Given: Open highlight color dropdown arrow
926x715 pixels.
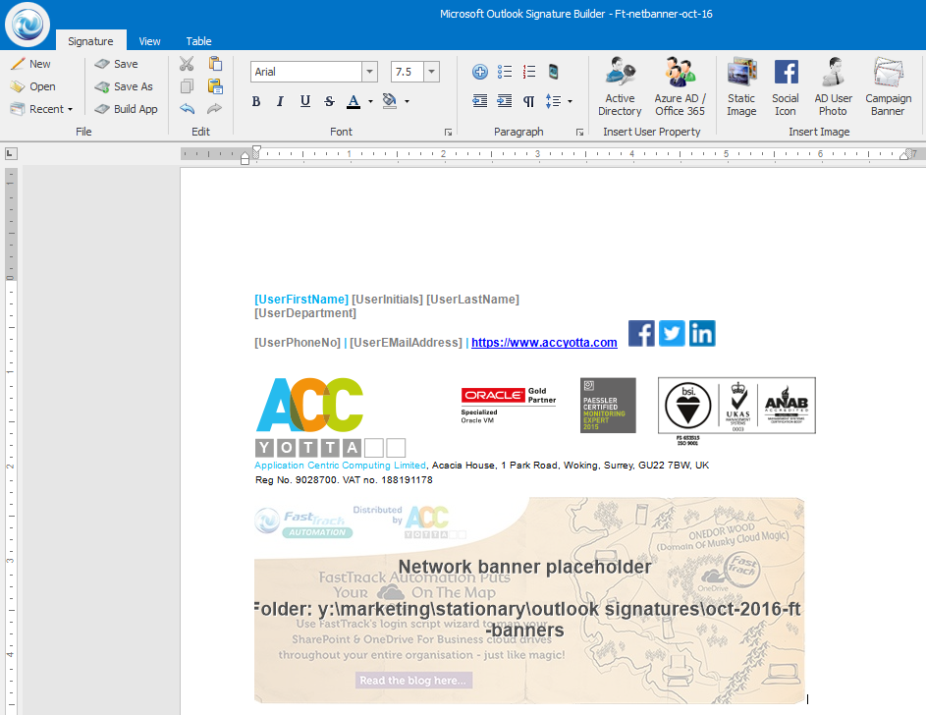Looking at the screenshot, I should pyautogui.click(x=407, y=101).
